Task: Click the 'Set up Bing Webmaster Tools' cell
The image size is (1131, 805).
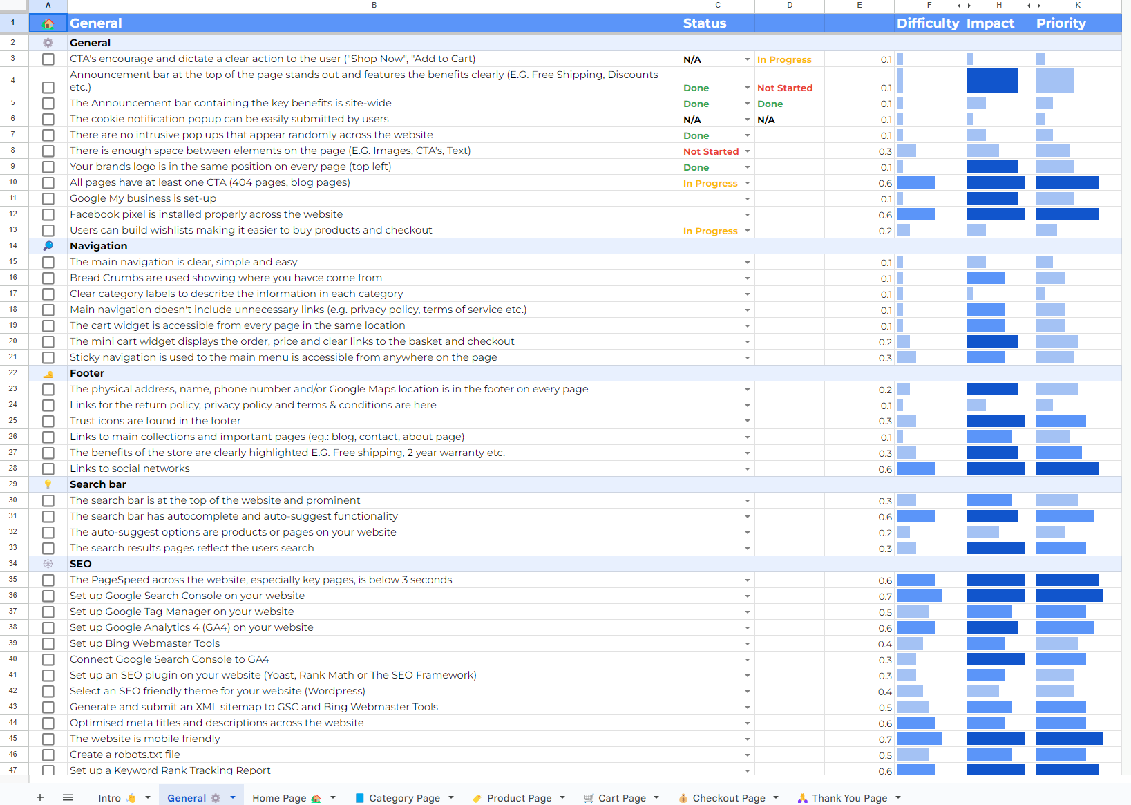Action: pyautogui.click(x=374, y=644)
